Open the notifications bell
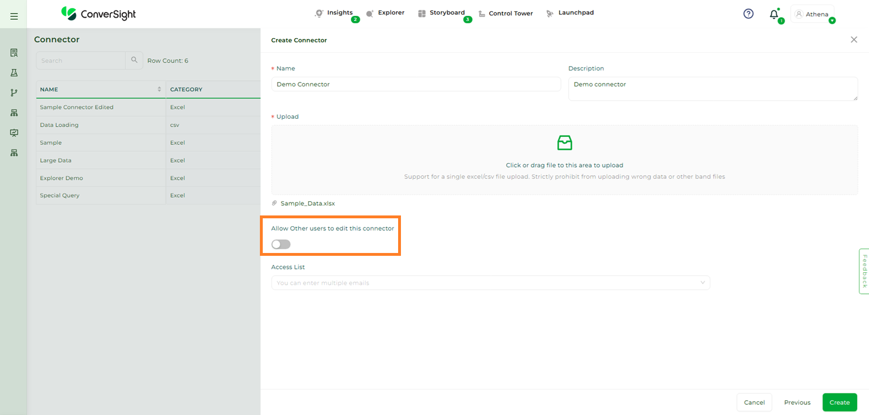Image resolution: width=869 pixels, height=415 pixels. [x=773, y=15]
